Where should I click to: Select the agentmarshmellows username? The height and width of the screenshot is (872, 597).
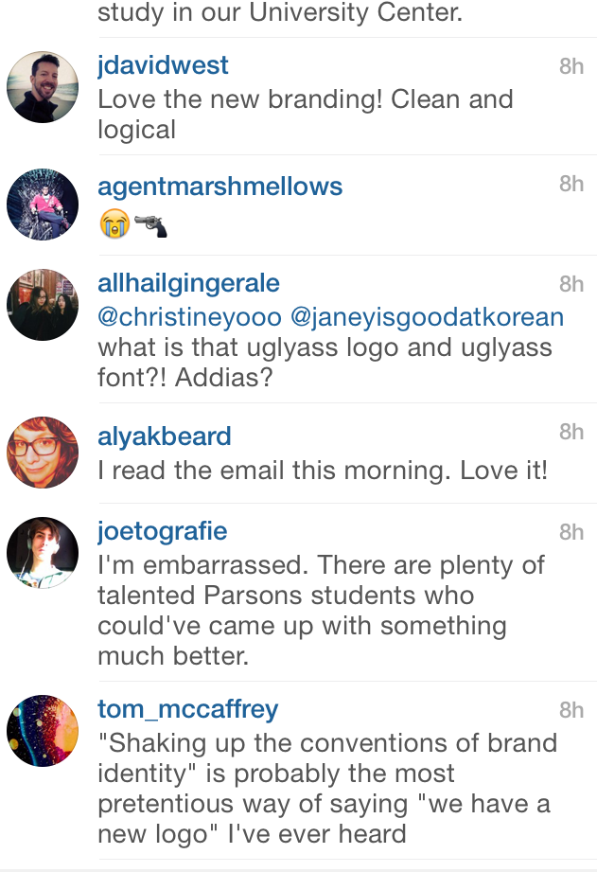click(x=220, y=187)
